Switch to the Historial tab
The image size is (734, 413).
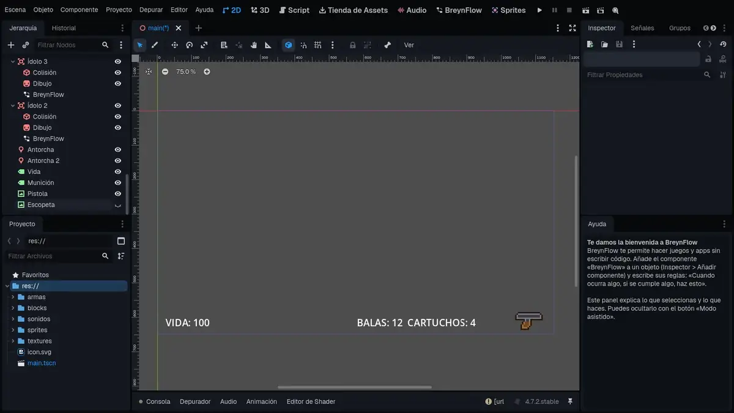(64, 28)
